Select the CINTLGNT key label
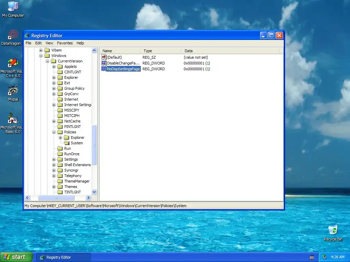The width and height of the screenshot is (350, 262). 73,72
